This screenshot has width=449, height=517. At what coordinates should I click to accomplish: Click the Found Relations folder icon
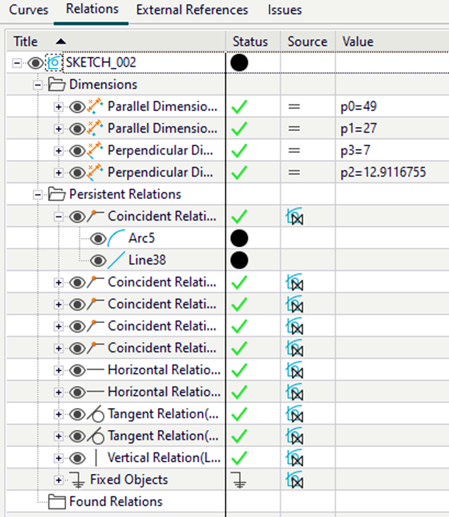(56, 502)
